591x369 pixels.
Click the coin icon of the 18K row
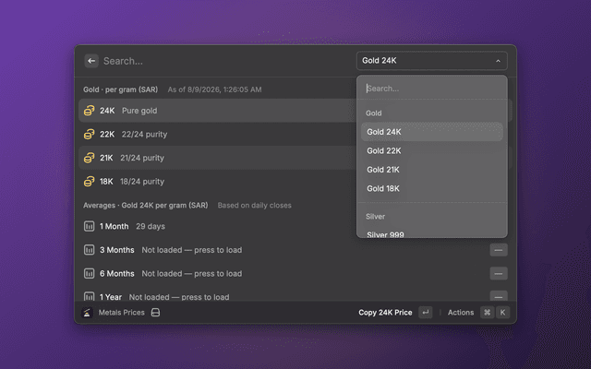pos(89,182)
